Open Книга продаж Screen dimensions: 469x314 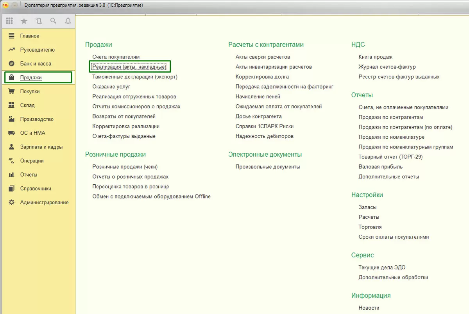click(376, 57)
